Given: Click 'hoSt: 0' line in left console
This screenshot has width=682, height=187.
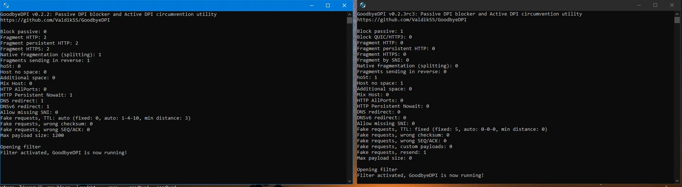Looking at the screenshot, I should [10, 66].
